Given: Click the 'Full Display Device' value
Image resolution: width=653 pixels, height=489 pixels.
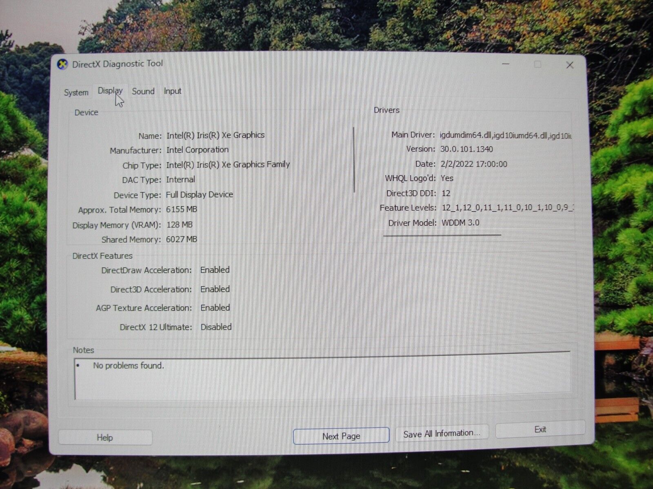Looking at the screenshot, I should coord(200,195).
